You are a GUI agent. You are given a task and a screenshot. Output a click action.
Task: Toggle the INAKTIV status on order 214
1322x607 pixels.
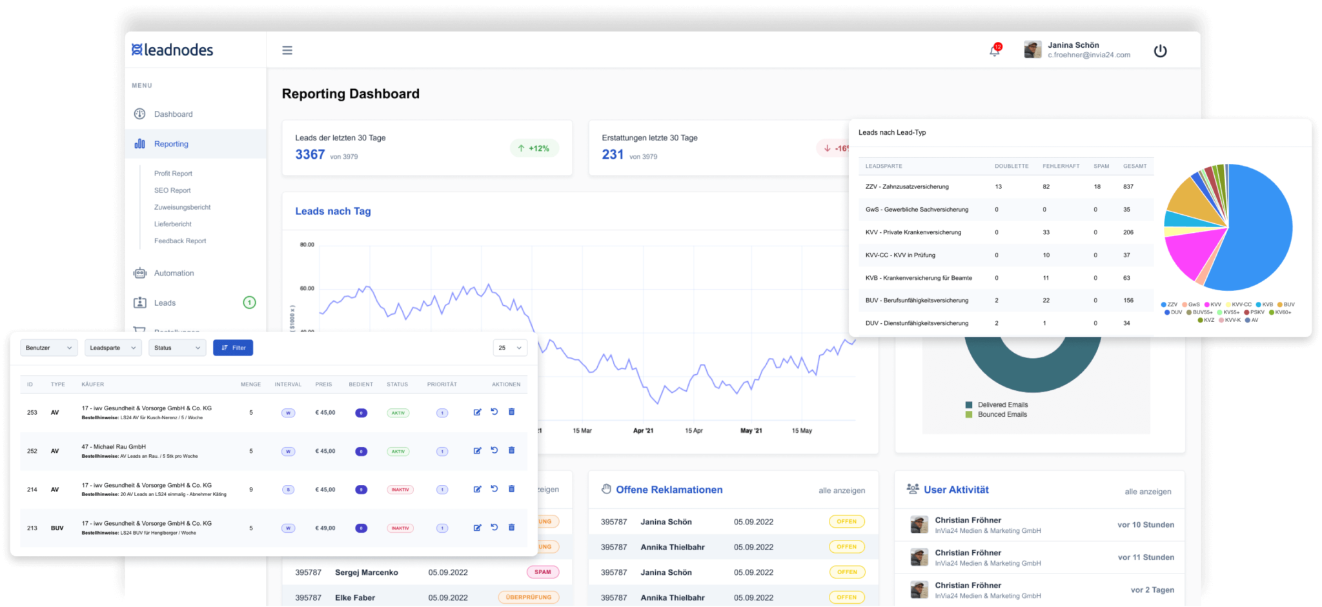tap(400, 489)
